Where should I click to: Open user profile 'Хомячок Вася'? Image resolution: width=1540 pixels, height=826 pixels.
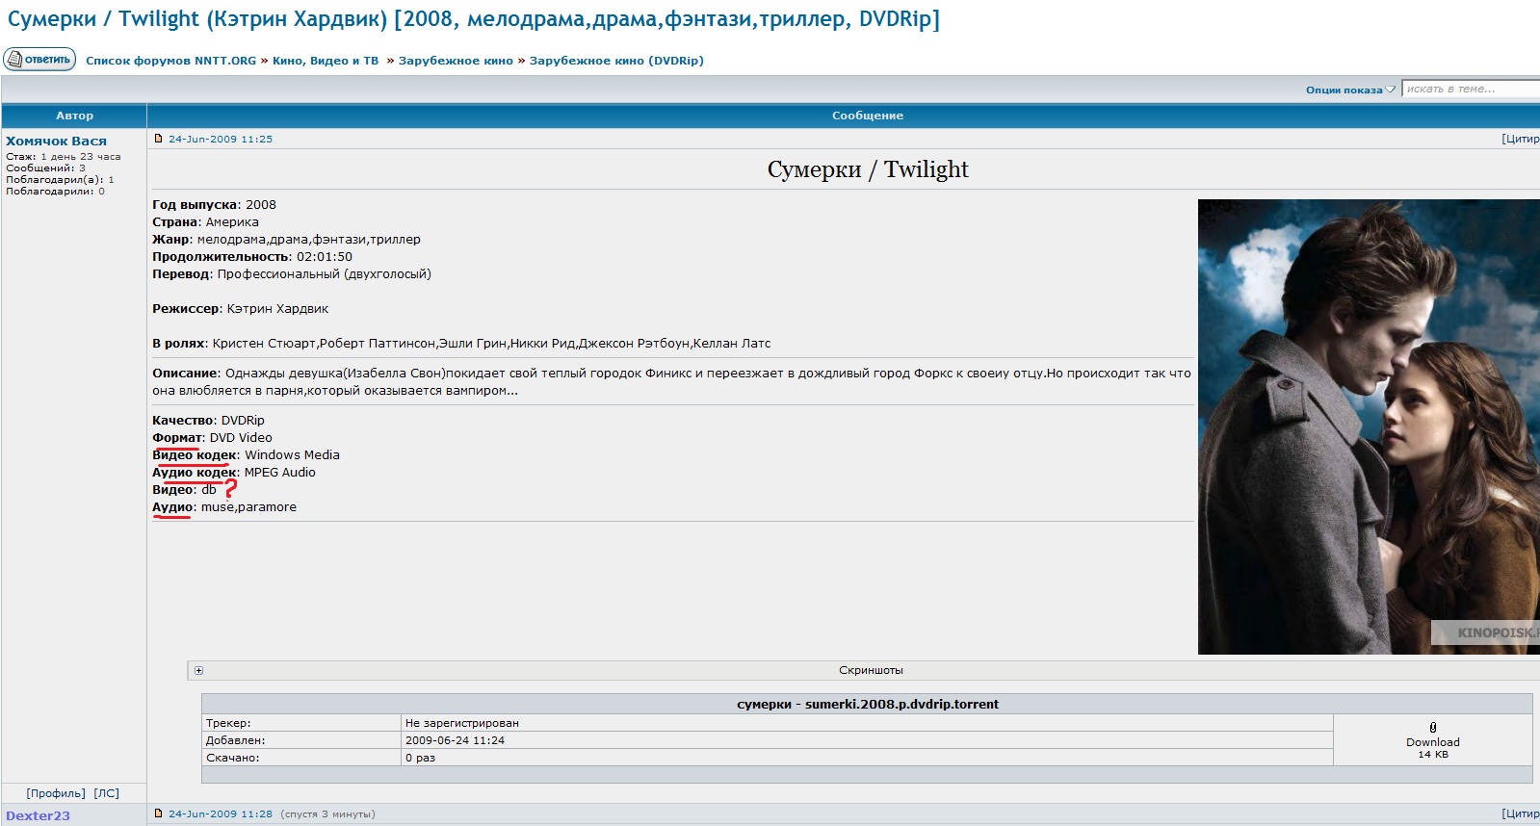(x=56, y=141)
